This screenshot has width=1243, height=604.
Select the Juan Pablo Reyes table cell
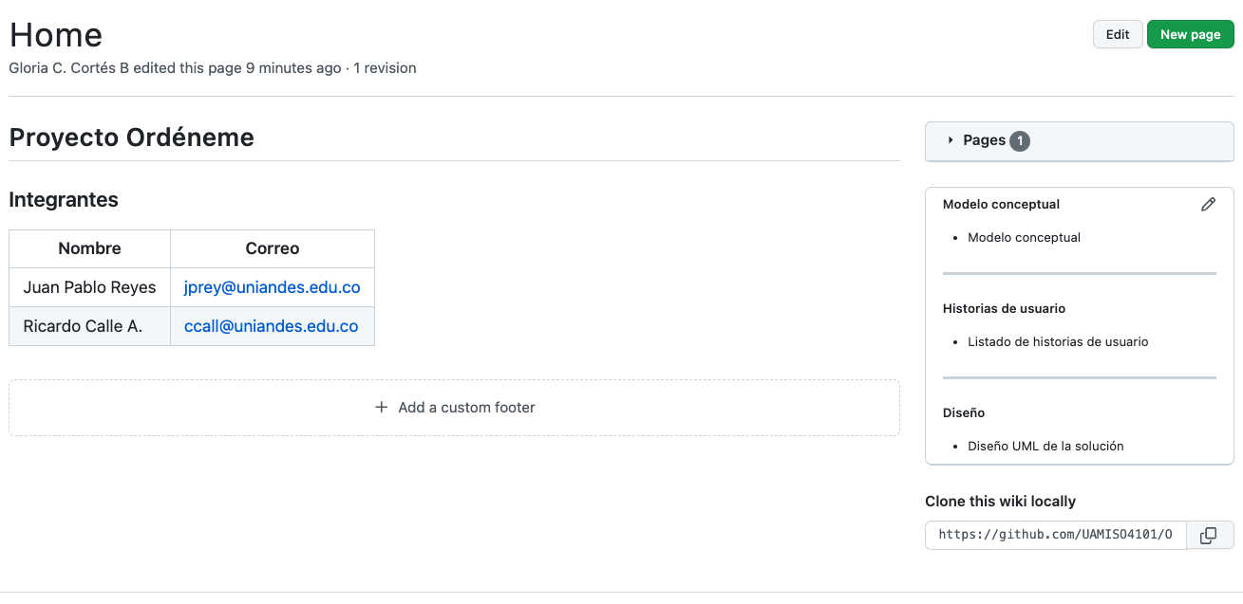pyautogui.click(x=90, y=287)
